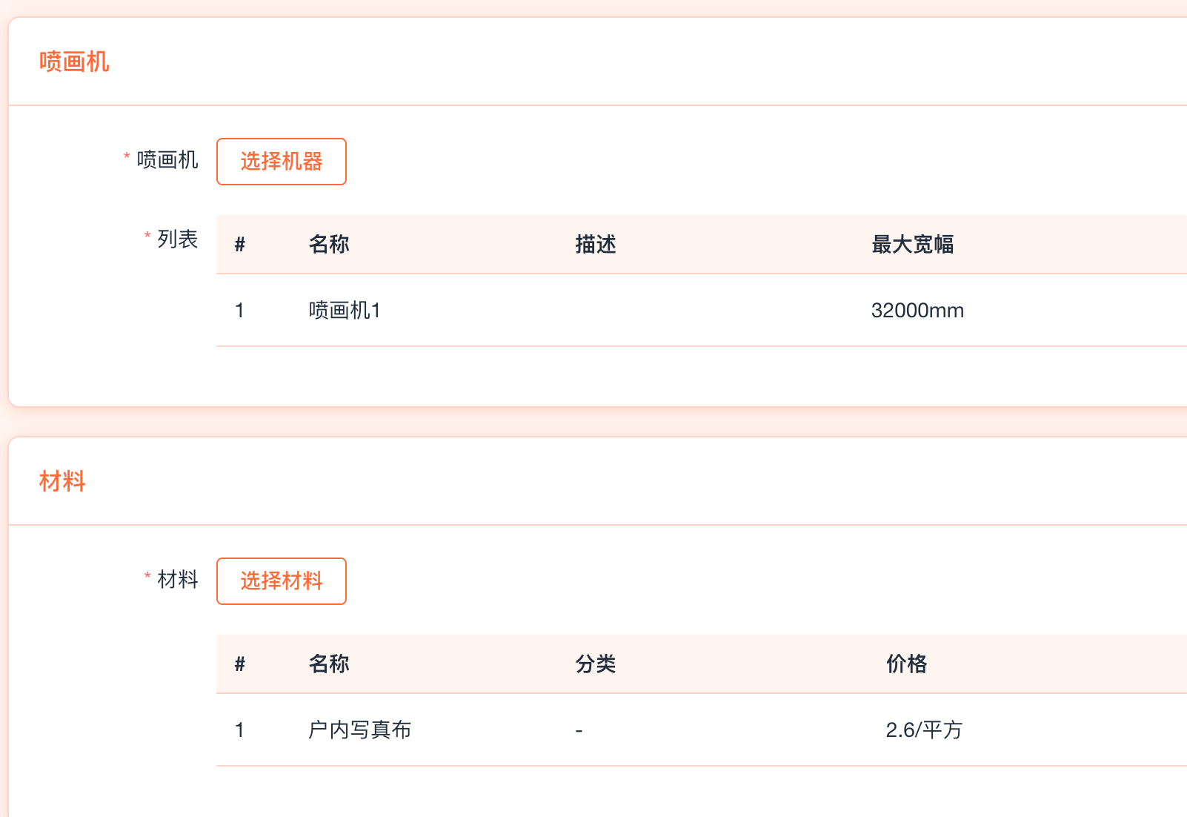Screen dimensions: 1187x817
Task: Click the 32000mm max width cell
Action: tap(917, 311)
